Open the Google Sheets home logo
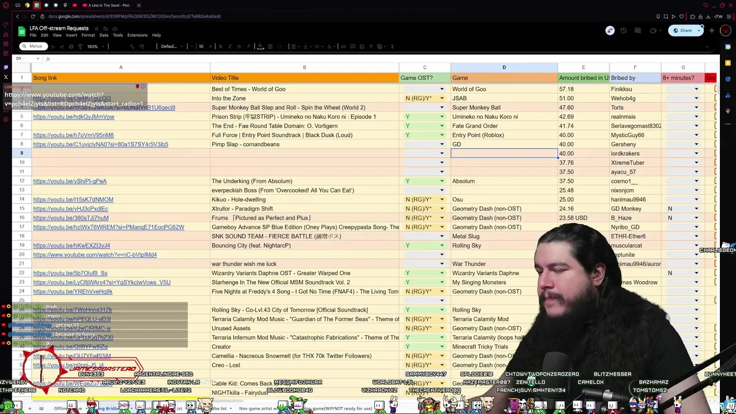736x414 pixels. pos(22,31)
